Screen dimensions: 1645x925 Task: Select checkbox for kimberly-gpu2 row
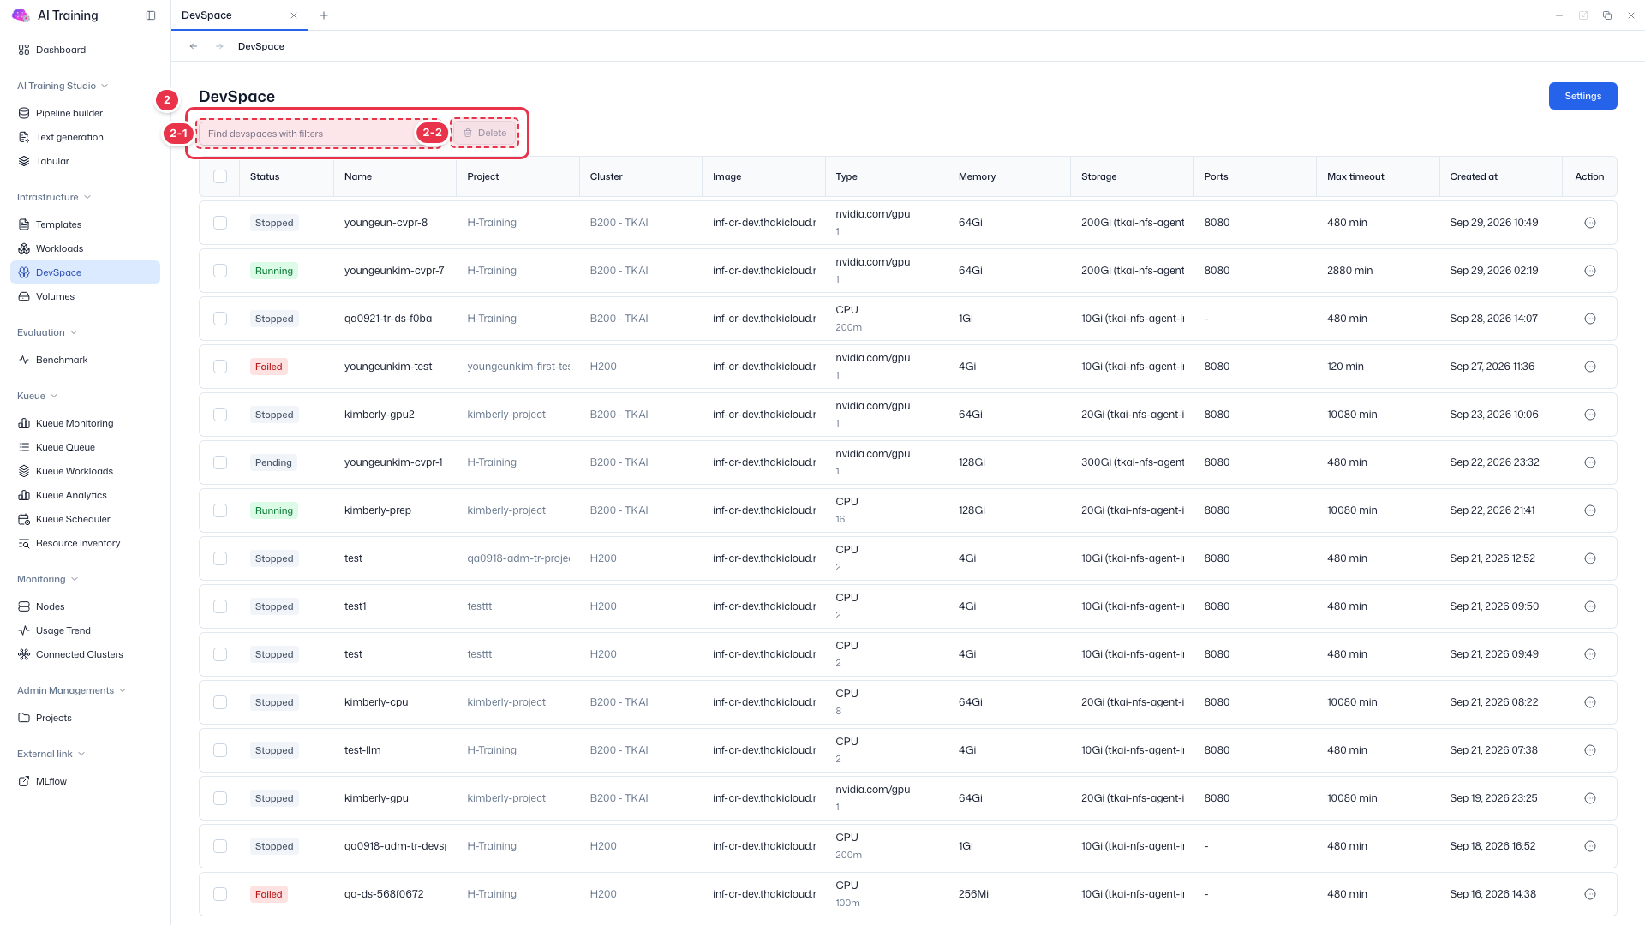[220, 415]
